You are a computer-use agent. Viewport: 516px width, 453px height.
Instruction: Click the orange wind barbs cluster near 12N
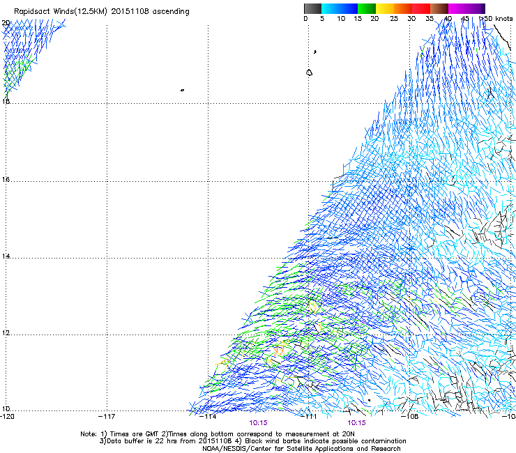pyautogui.click(x=279, y=350)
